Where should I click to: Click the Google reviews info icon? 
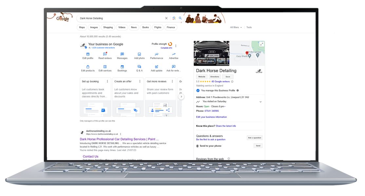[232, 82]
